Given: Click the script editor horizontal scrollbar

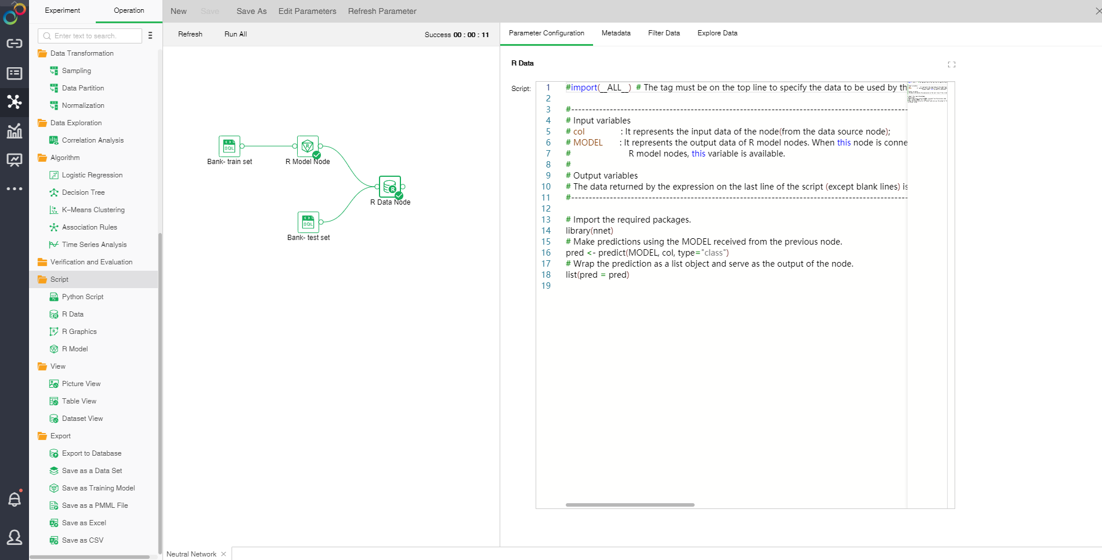Looking at the screenshot, I should pyautogui.click(x=630, y=505).
